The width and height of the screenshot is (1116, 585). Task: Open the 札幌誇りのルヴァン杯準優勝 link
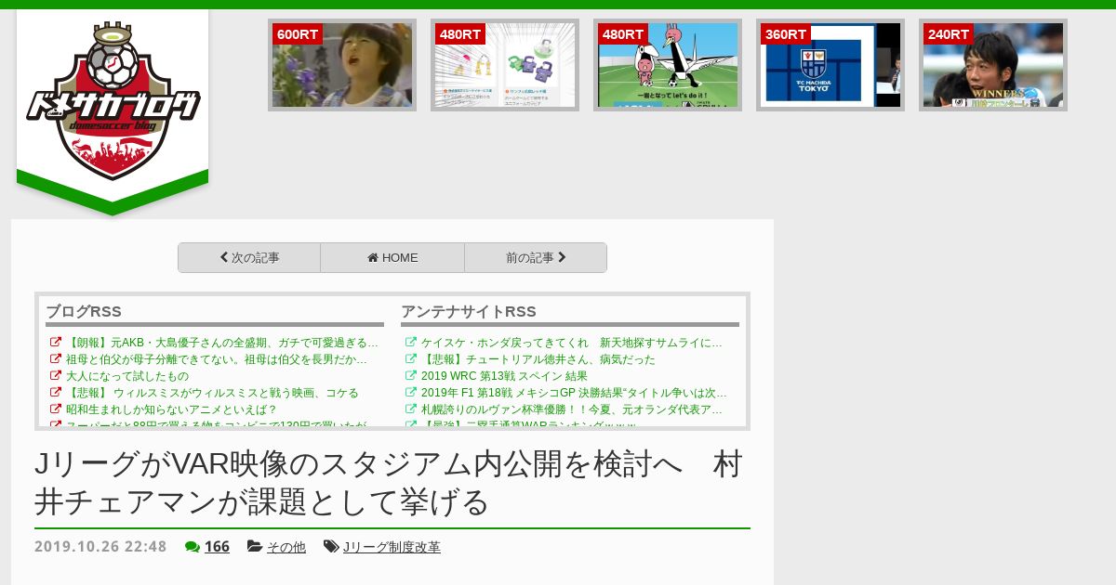[x=572, y=409]
